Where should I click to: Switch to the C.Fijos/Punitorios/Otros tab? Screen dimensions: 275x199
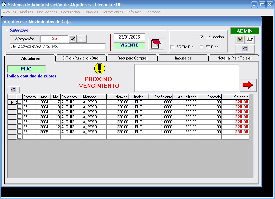(81, 58)
